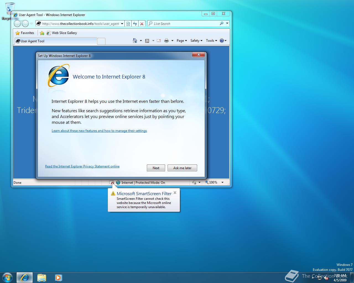354x283 pixels.
Task: Click the SmartScreen Filter status bar icon
Action: 112,182
